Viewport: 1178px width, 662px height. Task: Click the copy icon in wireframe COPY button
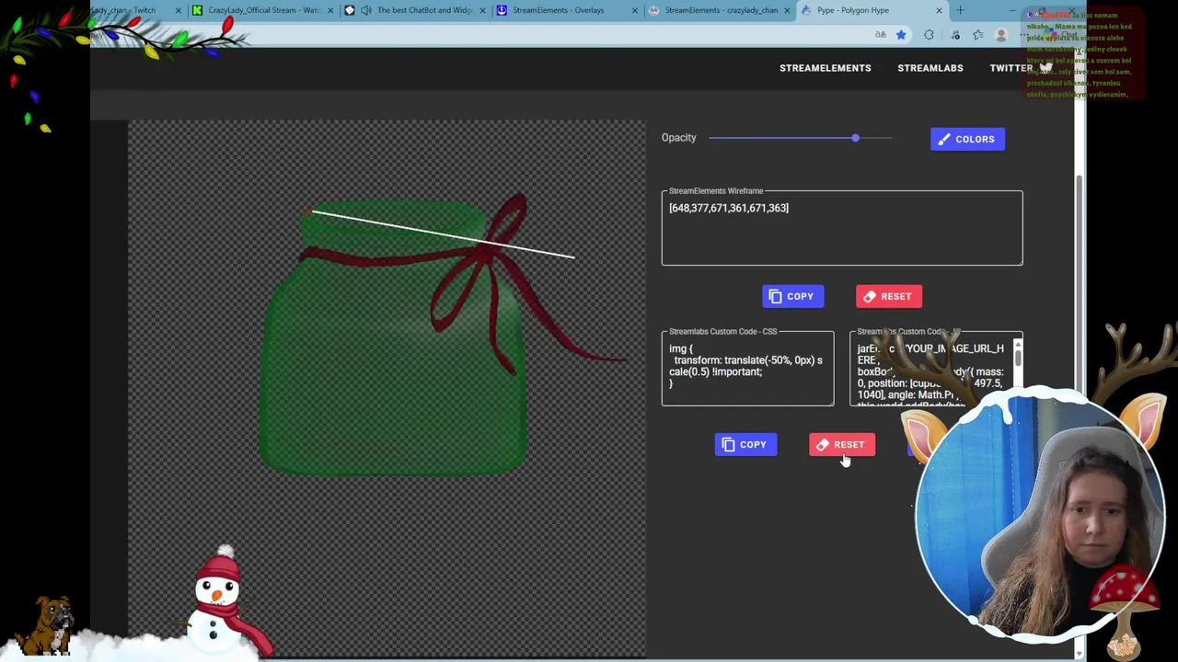tap(775, 296)
